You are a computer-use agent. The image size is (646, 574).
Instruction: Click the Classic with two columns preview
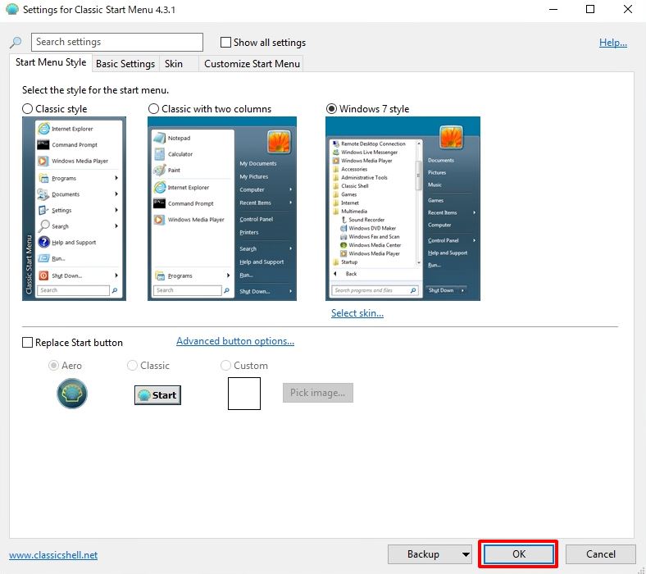click(x=222, y=208)
